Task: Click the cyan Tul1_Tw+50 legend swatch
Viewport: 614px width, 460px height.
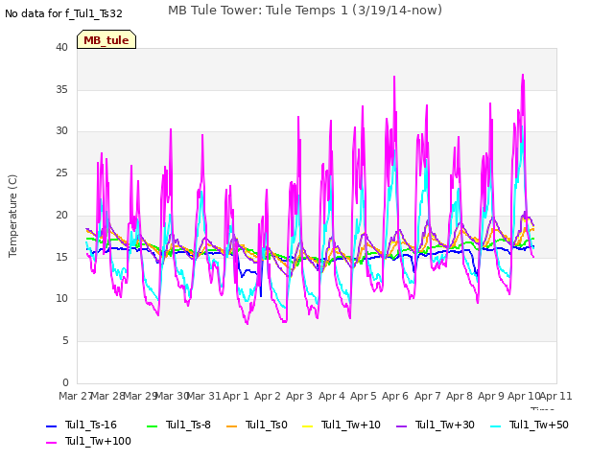Action: [496, 425]
